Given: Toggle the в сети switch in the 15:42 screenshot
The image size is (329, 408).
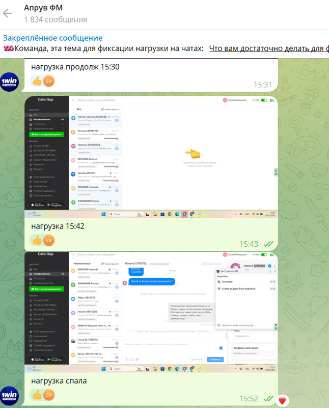Looking at the screenshot, I should pyautogui.click(x=264, y=100).
